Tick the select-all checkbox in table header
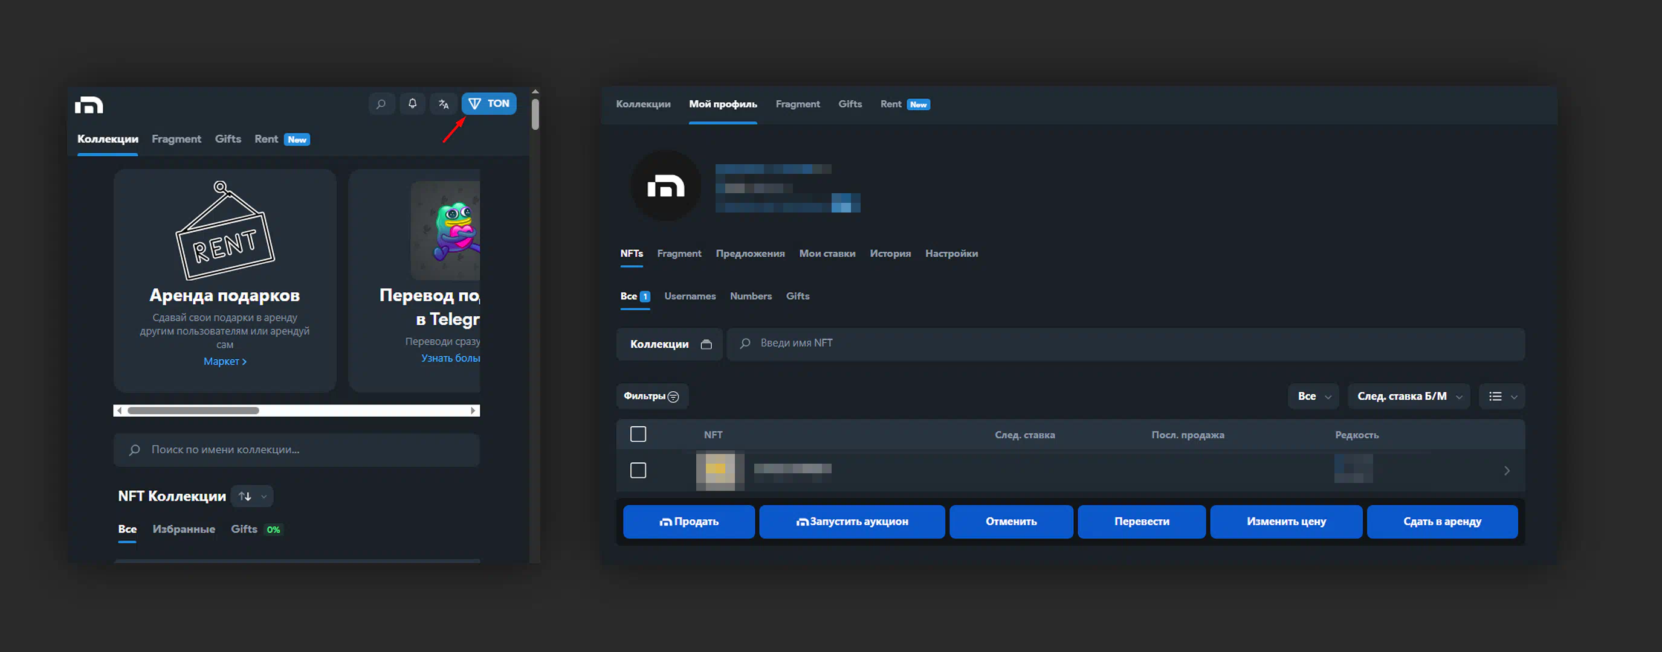Viewport: 1662px width, 652px height. pos(638,434)
